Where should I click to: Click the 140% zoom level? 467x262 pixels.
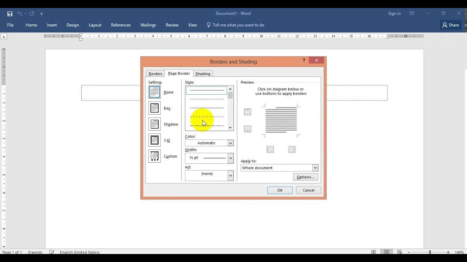[459, 252]
